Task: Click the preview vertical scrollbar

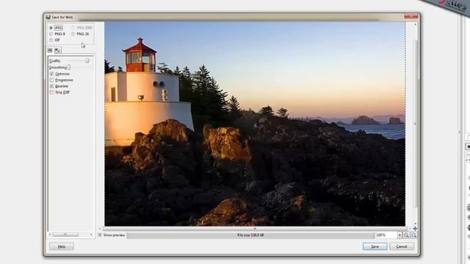Action: click(x=415, y=124)
